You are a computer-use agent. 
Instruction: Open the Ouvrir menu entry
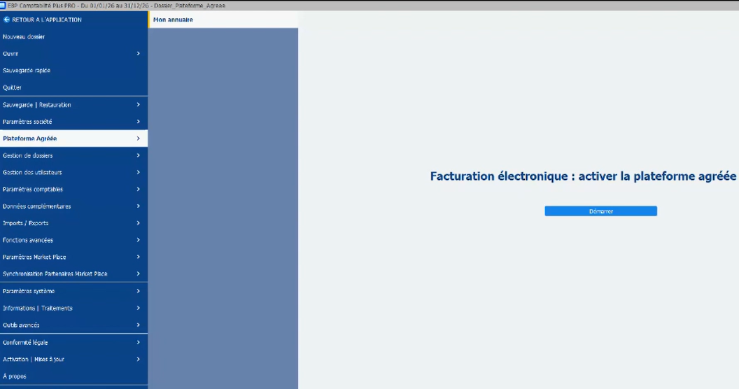coord(73,54)
